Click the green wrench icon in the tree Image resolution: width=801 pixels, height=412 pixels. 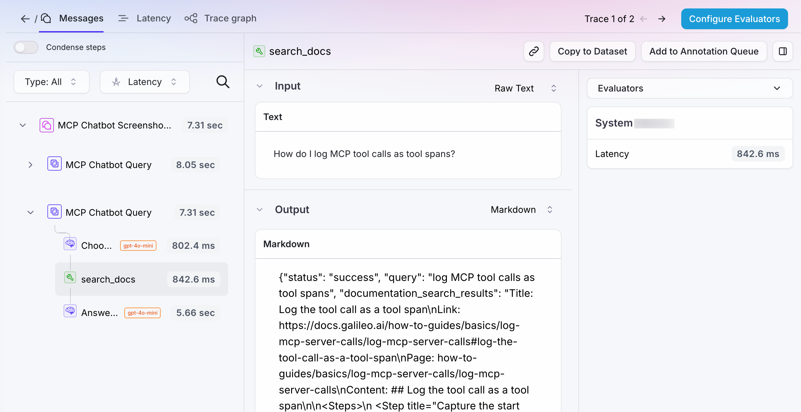[x=70, y=277]
